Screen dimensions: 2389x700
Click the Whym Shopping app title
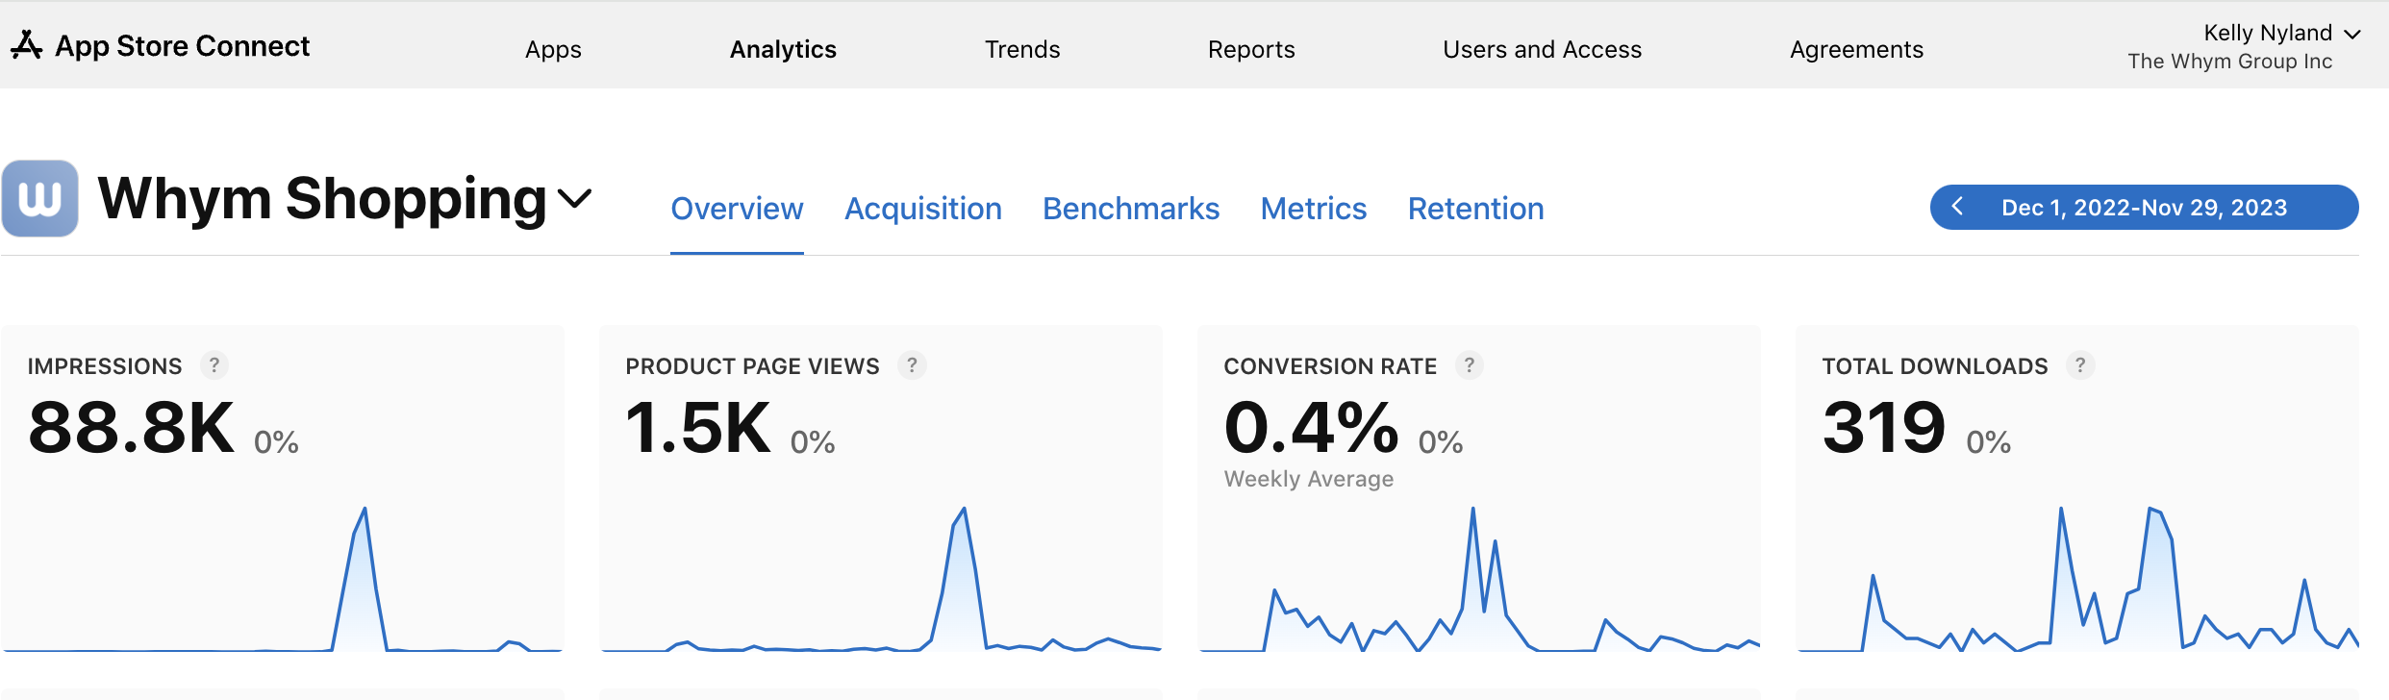(322, 199)
